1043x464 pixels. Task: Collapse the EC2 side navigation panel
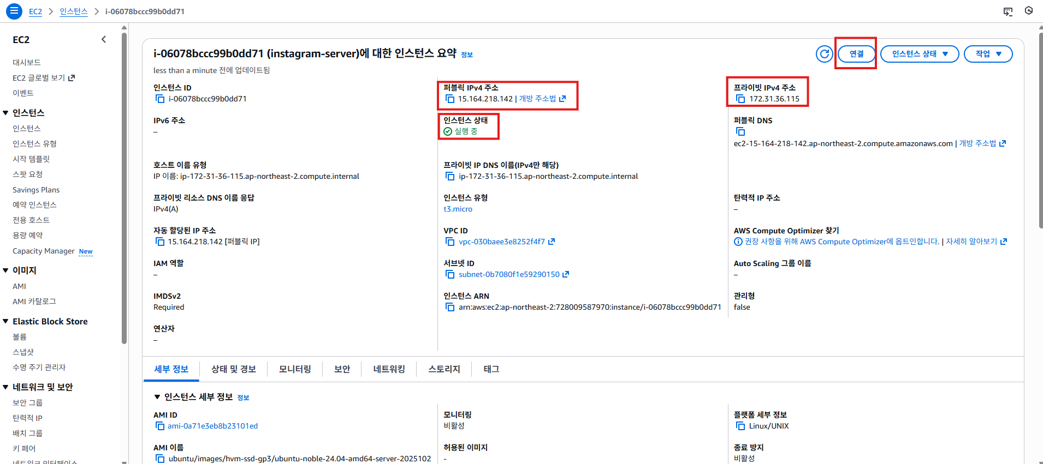point(104,39)
